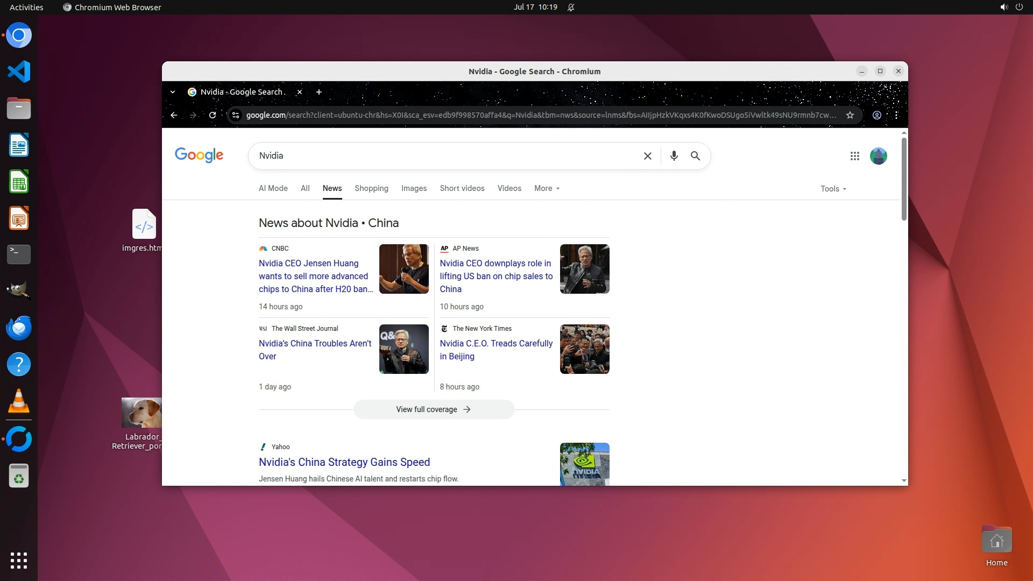
Task: Toggle the notifications bell in top bar
Action: (571, 8)
